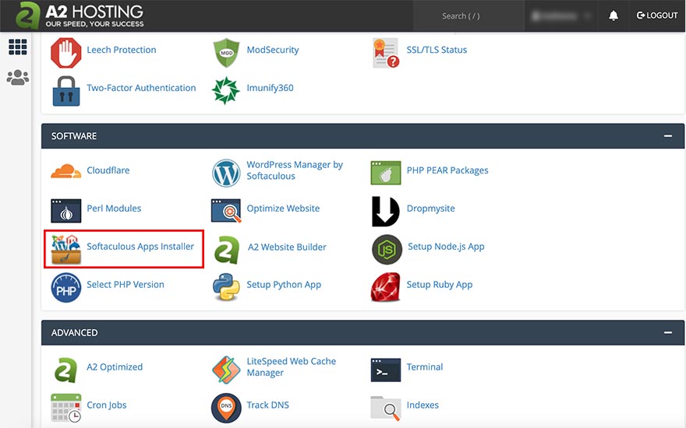This screenshot has width=686, height=428.
Task: Open the Setup Ruby App text link
Action: (439, 285)
